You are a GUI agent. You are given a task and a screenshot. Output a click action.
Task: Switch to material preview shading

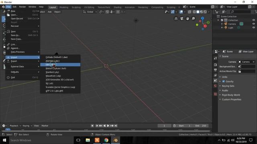[202, 12]
